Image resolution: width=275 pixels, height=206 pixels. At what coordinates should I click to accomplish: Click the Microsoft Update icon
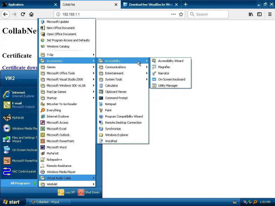point(43,22)
